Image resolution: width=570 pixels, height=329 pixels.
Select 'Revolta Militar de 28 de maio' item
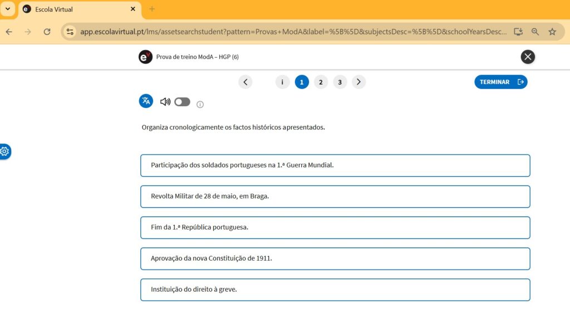(x=335, y=196)
